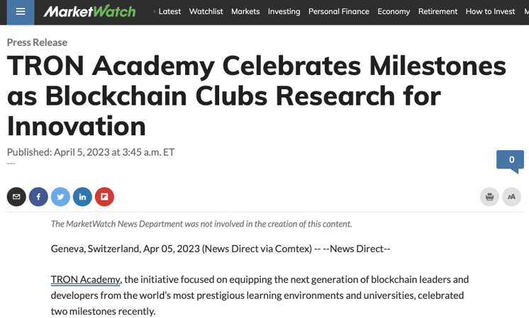Share article on Twitter
This screenshot has width=529, height=318.
click(x=60, y=196)
